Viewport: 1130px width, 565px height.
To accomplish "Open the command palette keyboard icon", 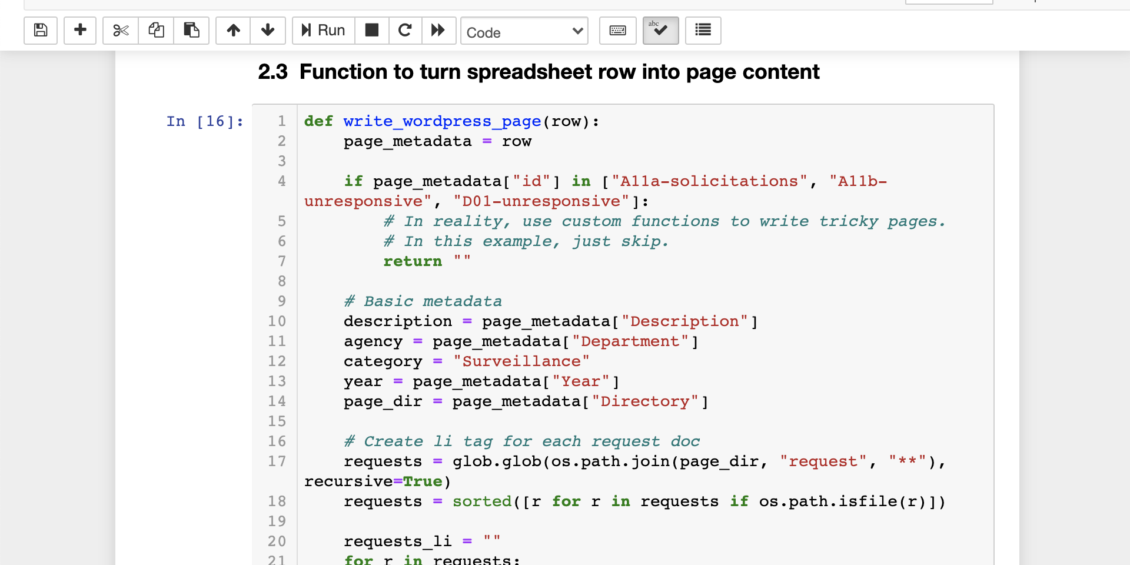I will pos(617,30).
